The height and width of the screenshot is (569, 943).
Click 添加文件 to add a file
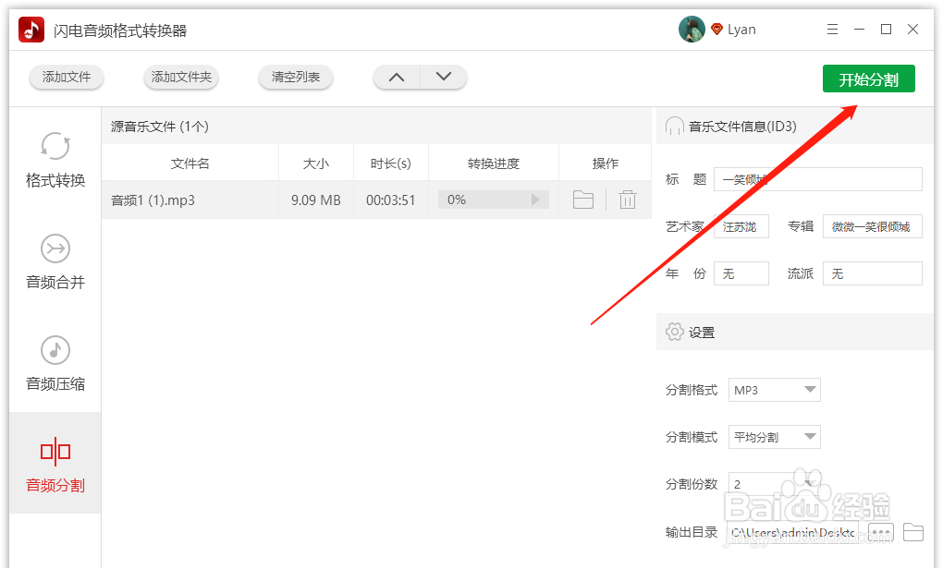point(66,78)
